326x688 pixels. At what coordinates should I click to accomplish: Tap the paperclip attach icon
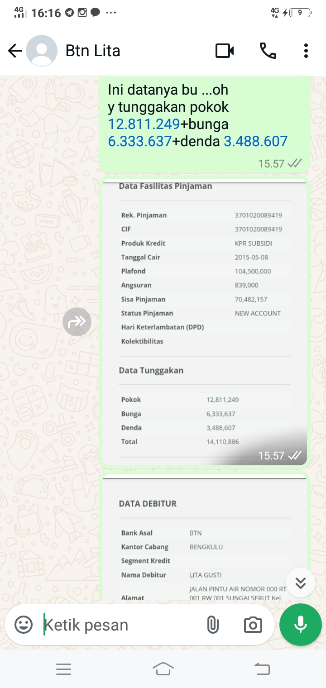[x=212, y=625]
